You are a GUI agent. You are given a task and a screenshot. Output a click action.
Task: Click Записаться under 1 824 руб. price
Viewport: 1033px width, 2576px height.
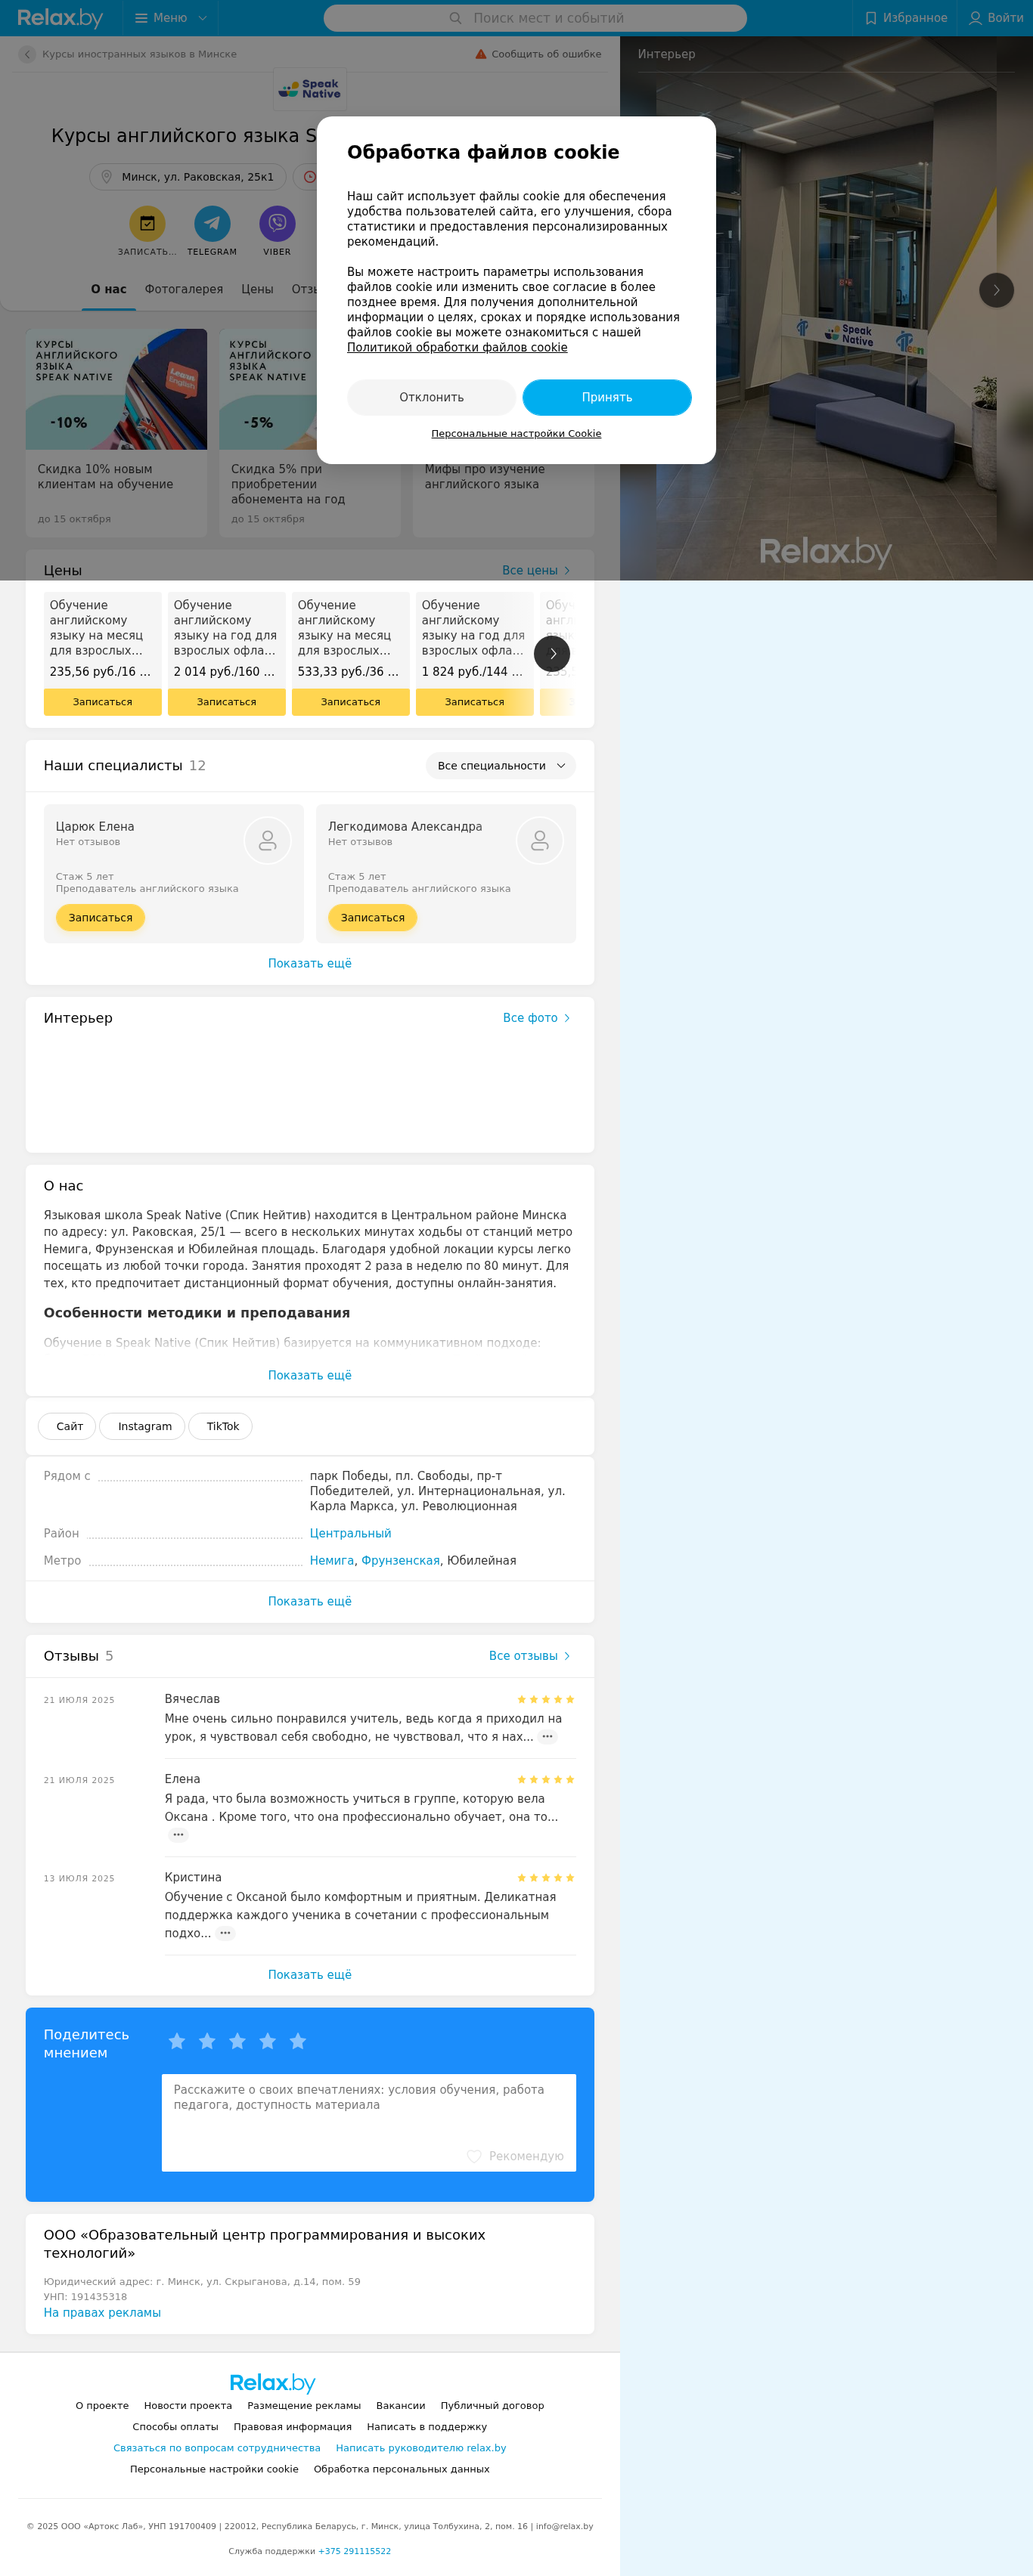[474, 702]
